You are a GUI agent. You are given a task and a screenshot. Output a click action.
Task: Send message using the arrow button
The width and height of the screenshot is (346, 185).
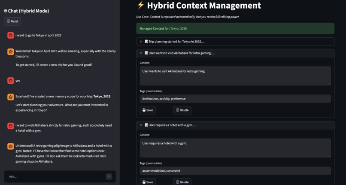[109, 176]
